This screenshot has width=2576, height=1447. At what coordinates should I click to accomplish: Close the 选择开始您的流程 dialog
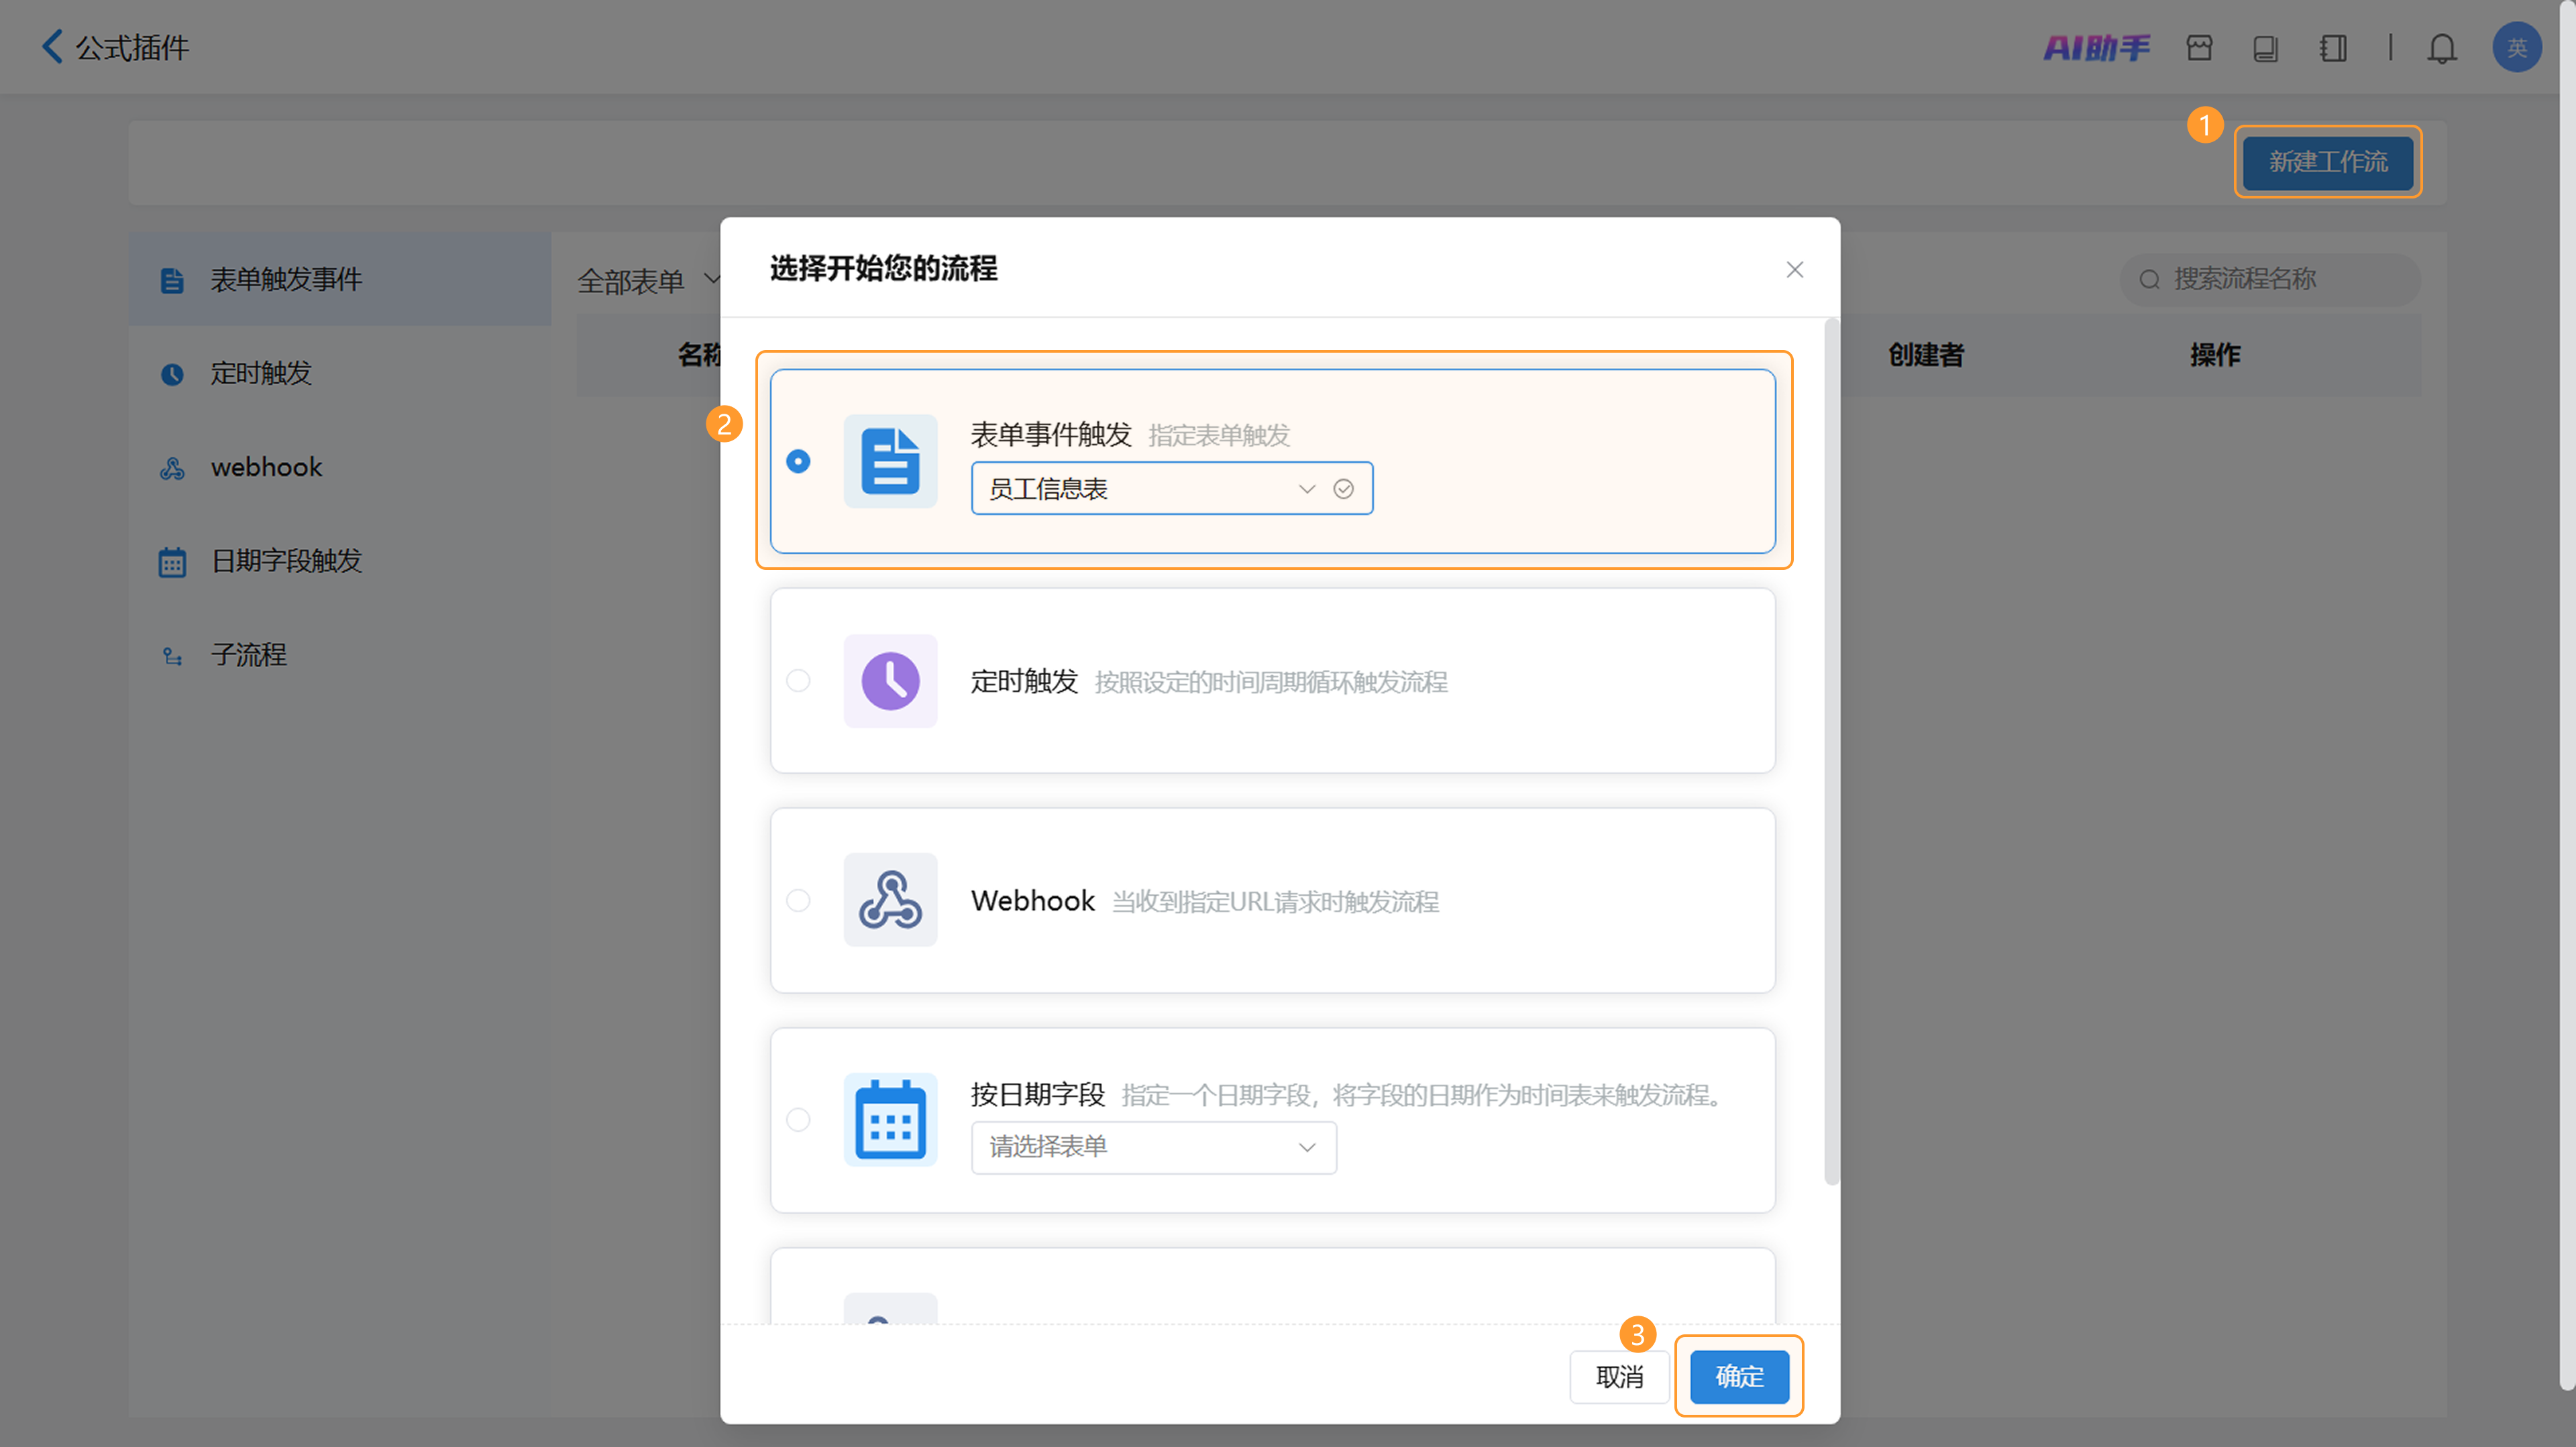[x=1795, y=270]
